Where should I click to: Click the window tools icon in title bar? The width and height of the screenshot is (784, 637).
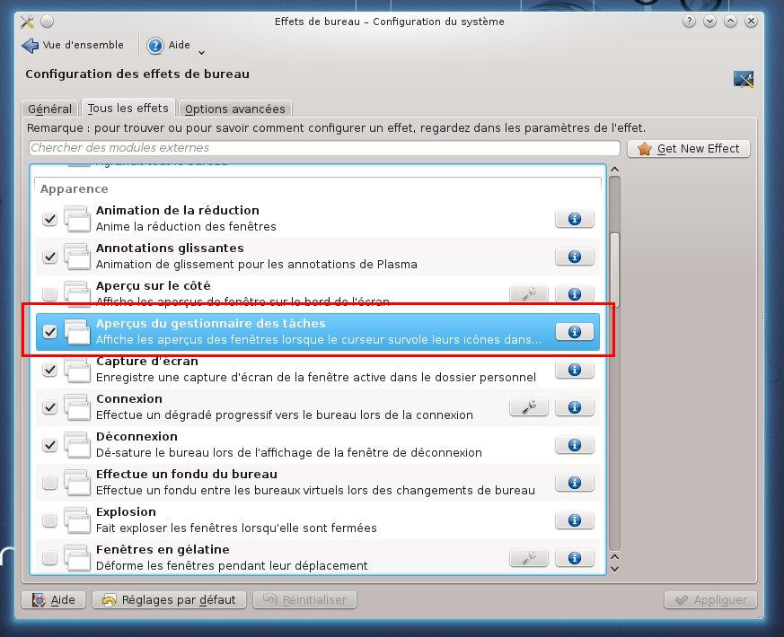tap(28, 22)
